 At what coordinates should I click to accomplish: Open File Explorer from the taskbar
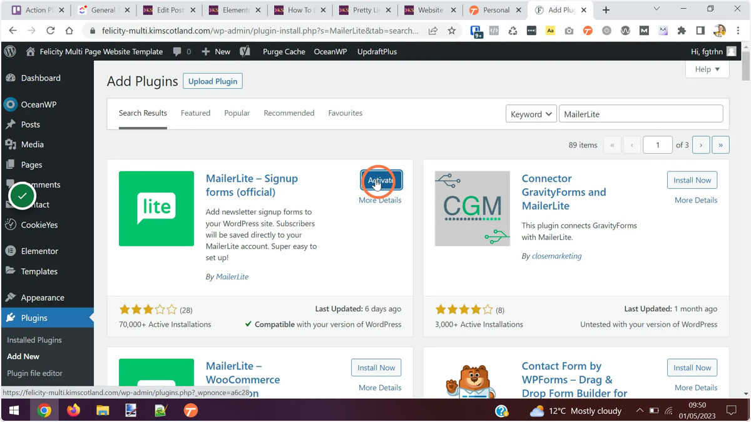click(103, 411)
